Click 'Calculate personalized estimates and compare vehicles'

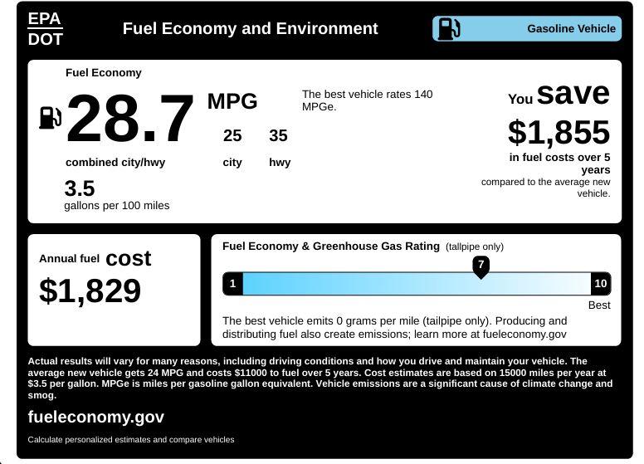tap(131, 439)
